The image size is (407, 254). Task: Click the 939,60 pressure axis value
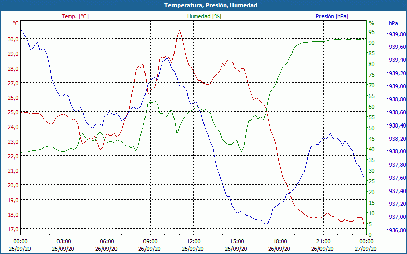397,47
